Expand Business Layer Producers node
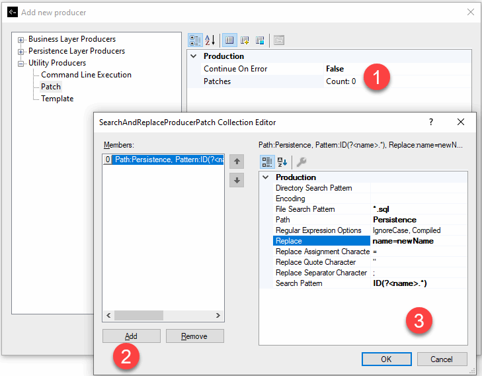The height and width of the screenshot is (376, 482). (20, 40)
